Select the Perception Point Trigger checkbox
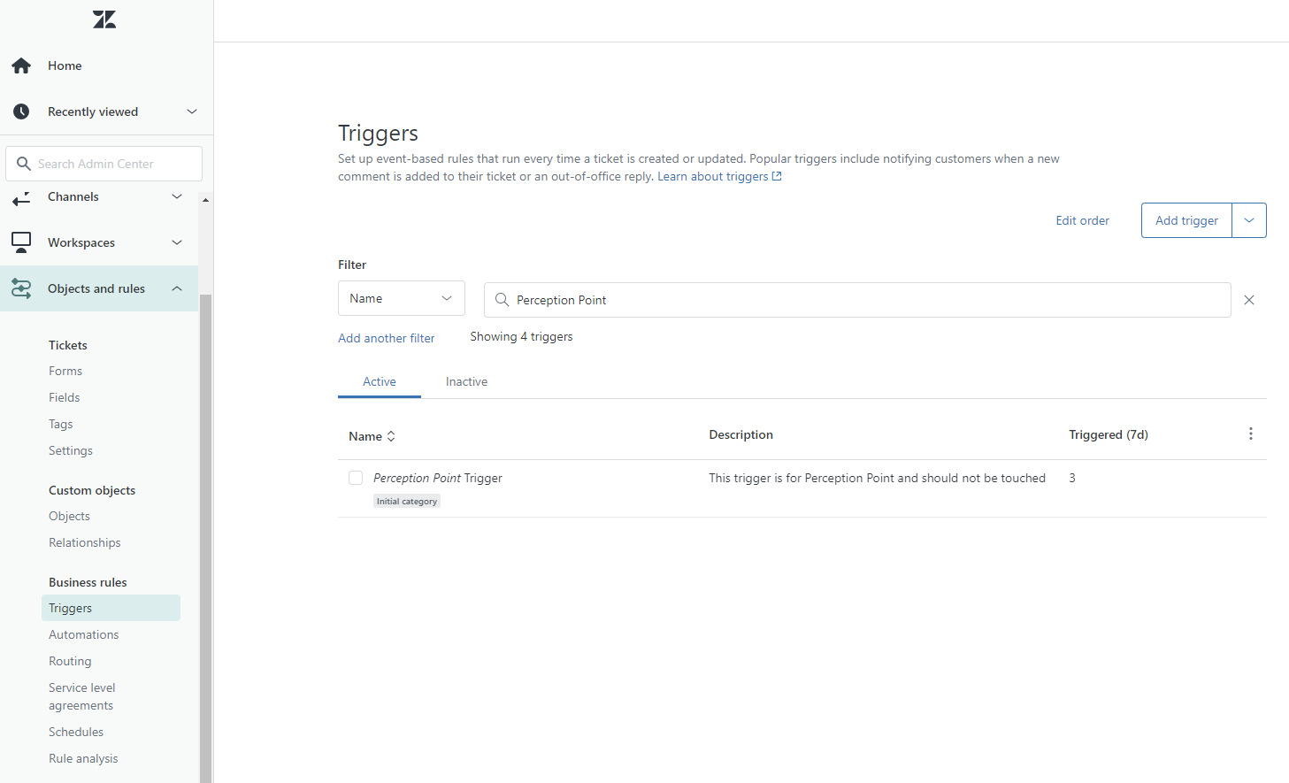Viewport: 1289px width, 783px height. [356, 478]
